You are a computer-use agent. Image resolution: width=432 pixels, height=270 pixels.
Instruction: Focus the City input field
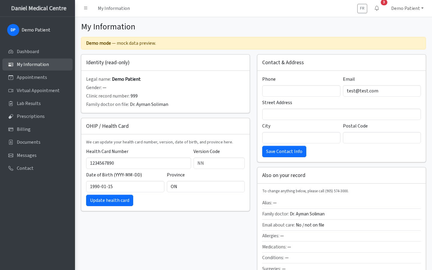tap(301, 138)
